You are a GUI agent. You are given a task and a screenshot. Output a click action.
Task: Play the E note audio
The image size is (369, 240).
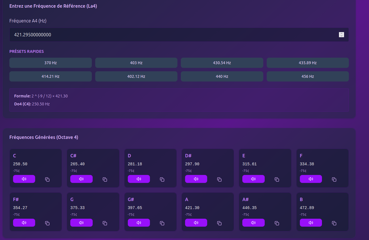click(253, 179)
